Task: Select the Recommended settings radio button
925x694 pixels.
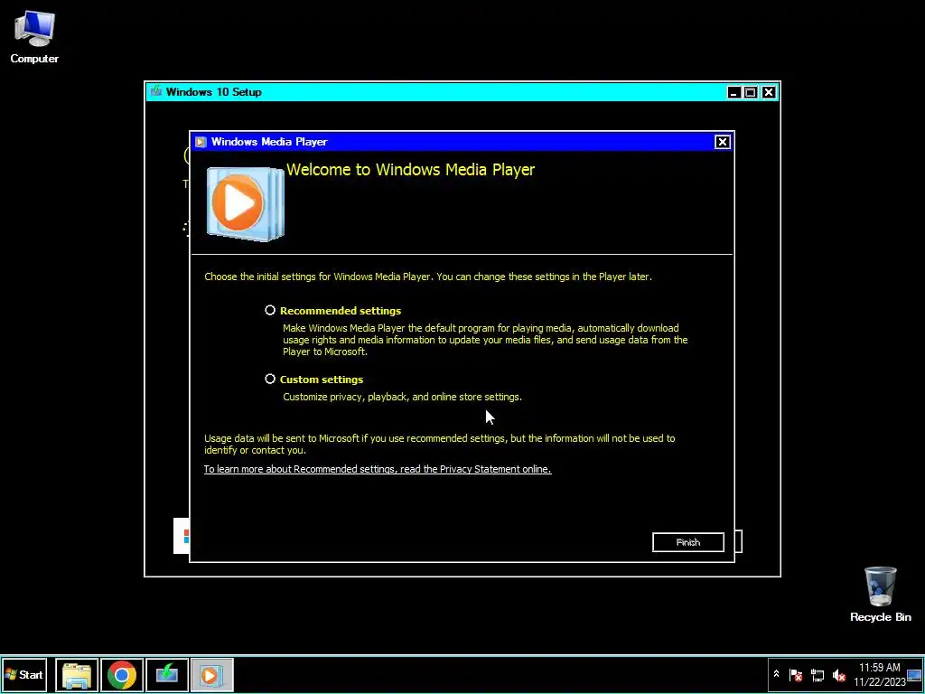Action: tap(270, 311)
